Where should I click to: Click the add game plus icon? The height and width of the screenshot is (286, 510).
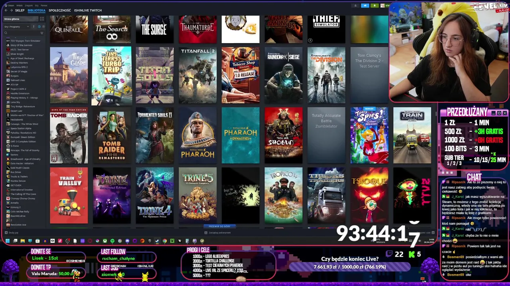6,232
